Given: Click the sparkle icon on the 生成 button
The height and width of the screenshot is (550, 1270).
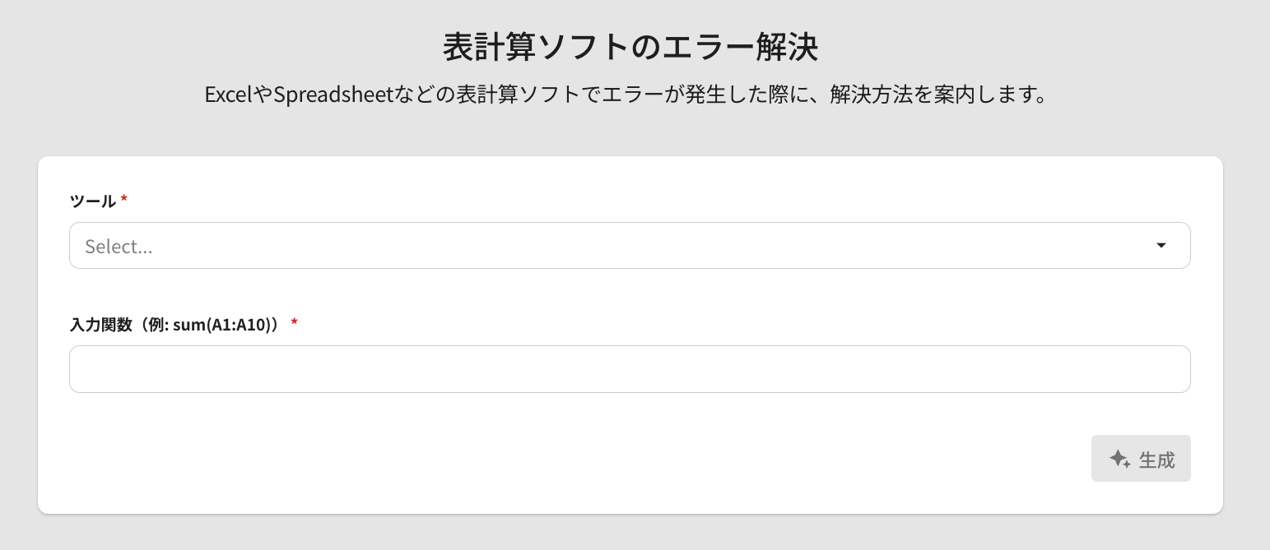Looking at the screenshot, I should click(1119, 459).
